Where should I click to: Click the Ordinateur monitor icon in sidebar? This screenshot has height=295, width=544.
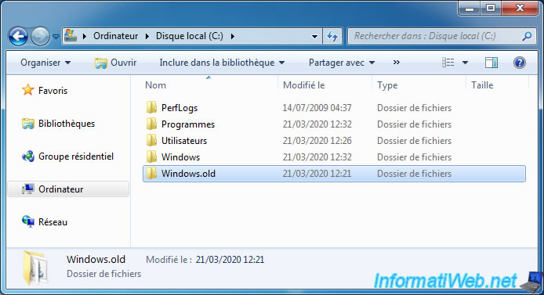tap(27, 189)
